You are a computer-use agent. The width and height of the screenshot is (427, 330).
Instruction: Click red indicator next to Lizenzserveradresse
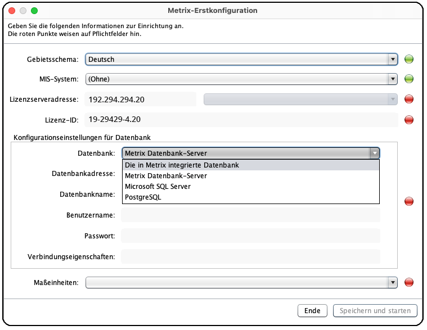(x=409, y=100)
